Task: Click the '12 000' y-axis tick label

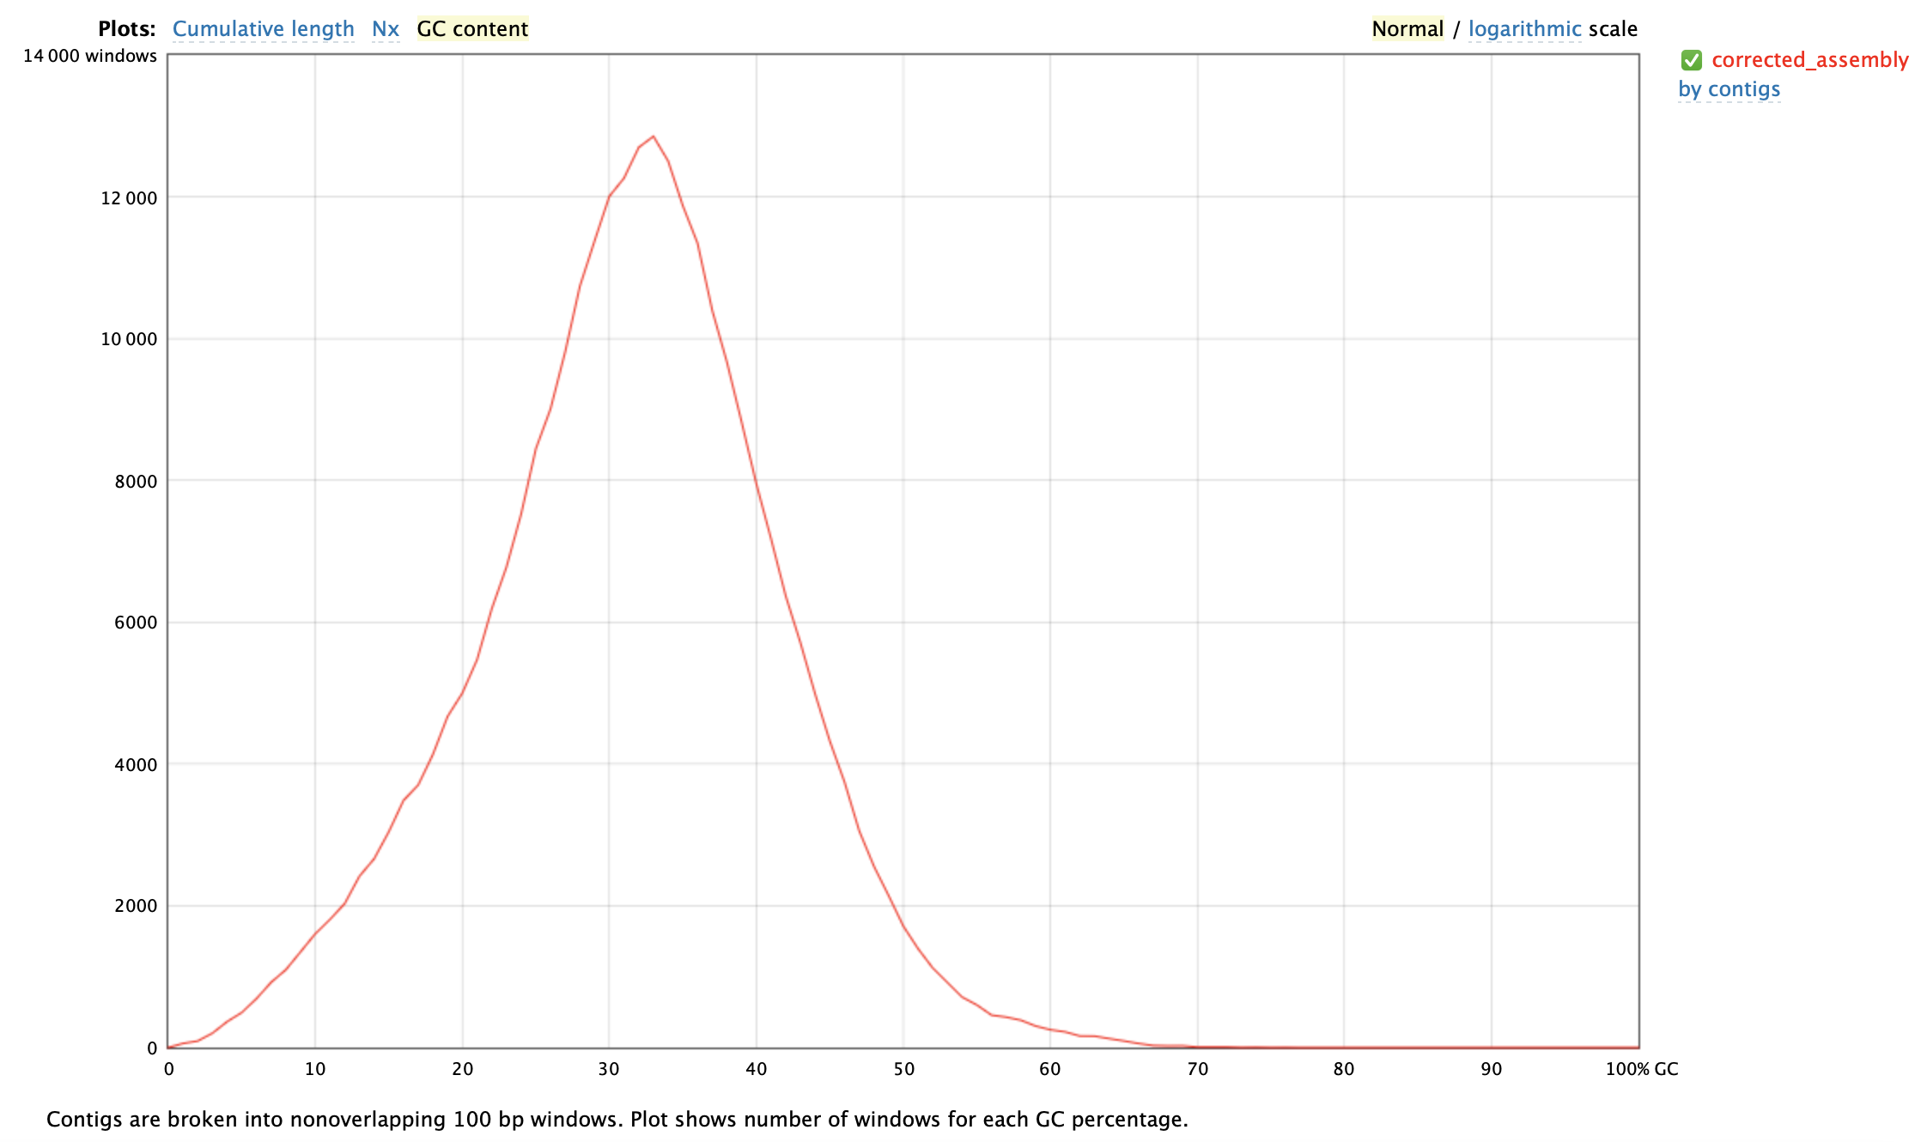Action: (x=129, y=198)
